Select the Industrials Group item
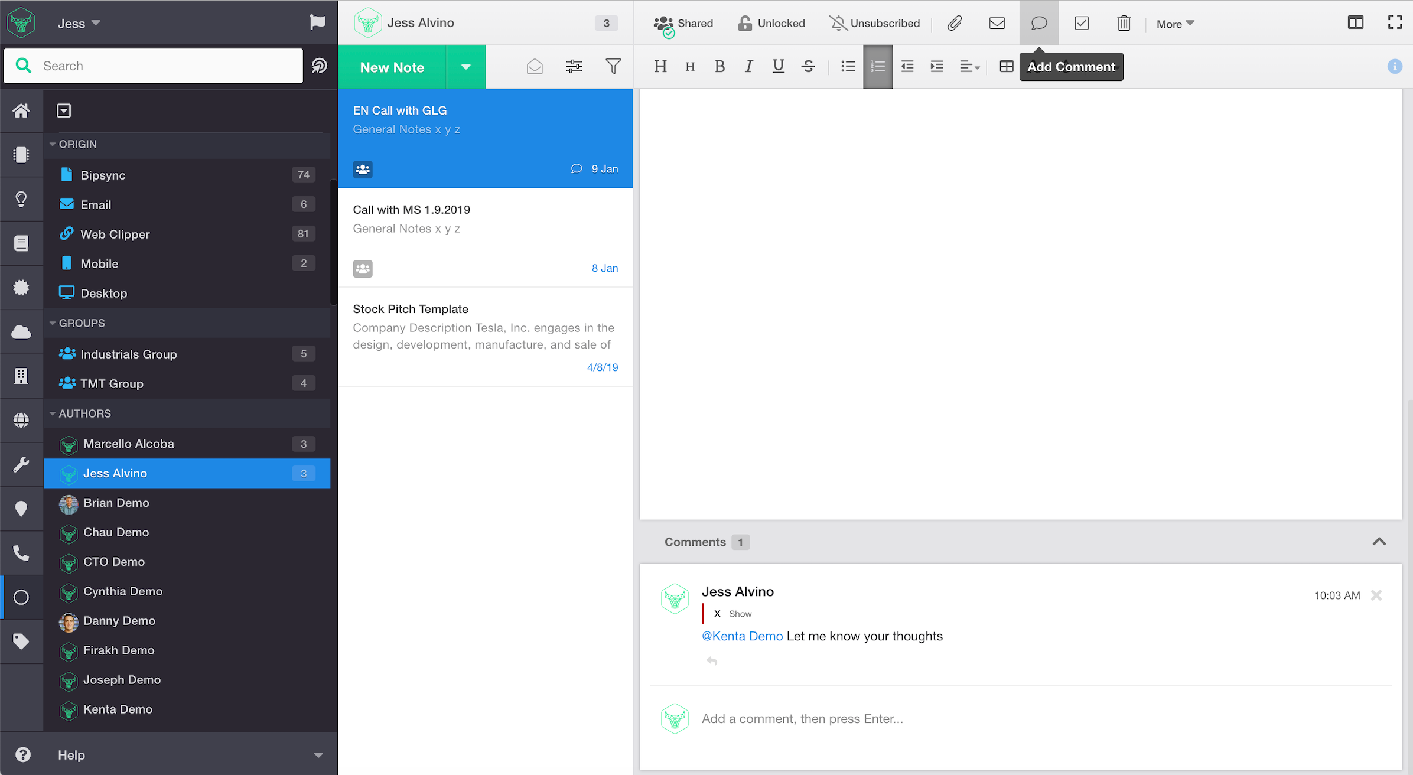 [128, 354]
